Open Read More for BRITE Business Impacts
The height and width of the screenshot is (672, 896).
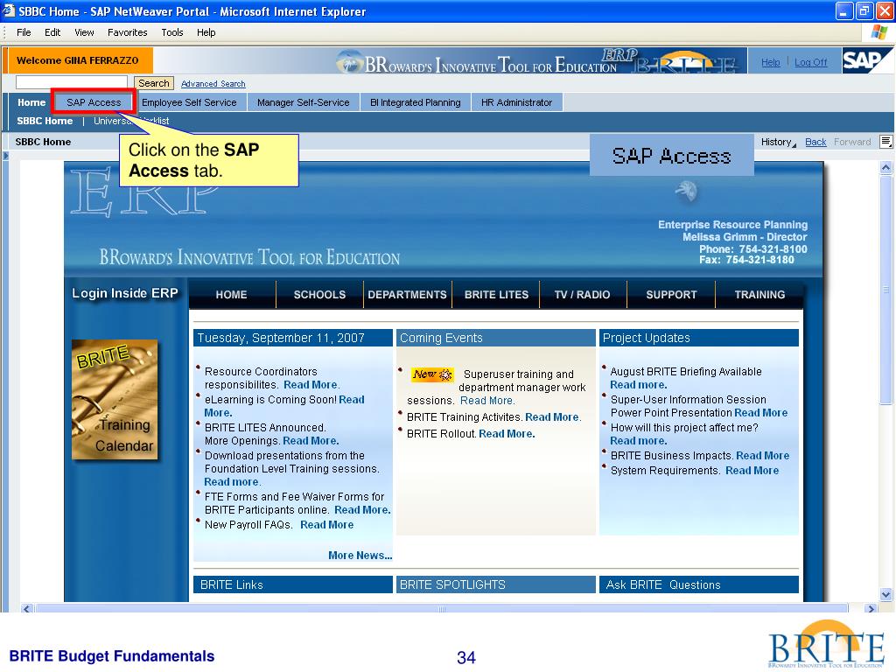tap(762, 455)
